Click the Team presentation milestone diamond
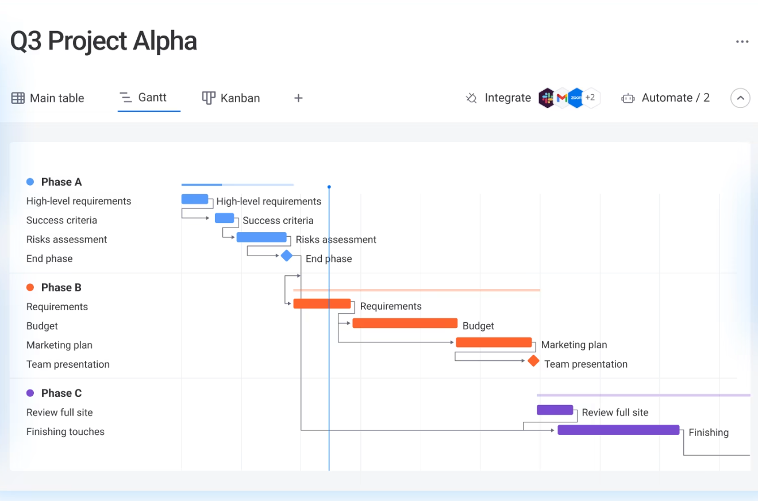Image resolution: width=758 pixels, height=501 pixels. tap(533, 361)
